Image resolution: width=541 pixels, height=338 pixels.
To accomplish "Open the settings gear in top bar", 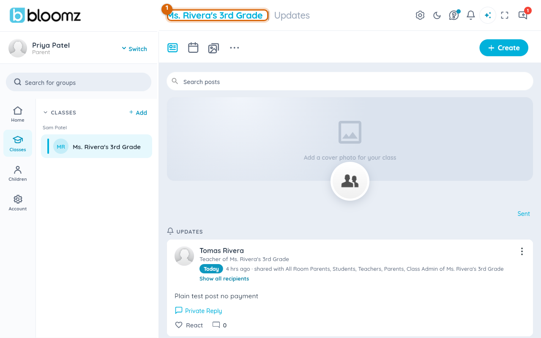I will [420, 15].
